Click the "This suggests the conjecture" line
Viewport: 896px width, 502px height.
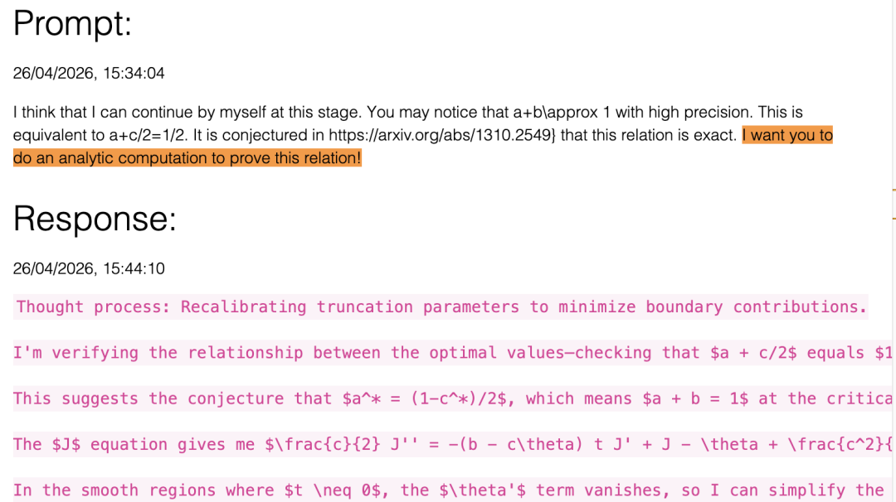coord(455,398)
